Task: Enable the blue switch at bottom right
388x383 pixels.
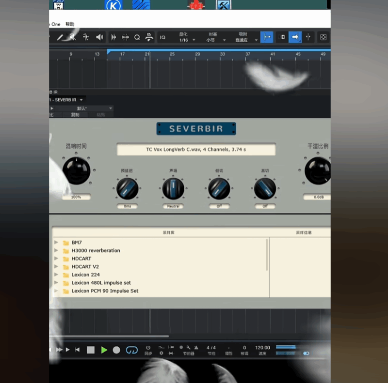Action: coord(306,353)
